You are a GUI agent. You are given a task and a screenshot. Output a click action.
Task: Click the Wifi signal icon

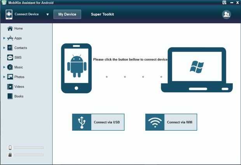[155, 122]
